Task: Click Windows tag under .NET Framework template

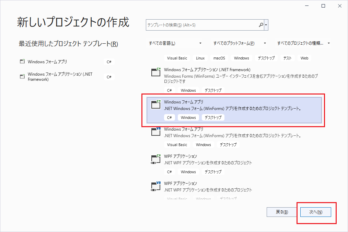Action: (x=188, y=90)
